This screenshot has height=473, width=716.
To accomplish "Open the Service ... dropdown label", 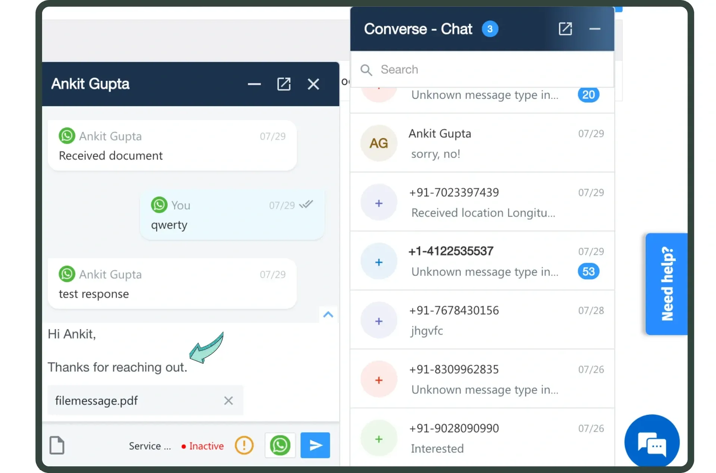I will click(x=150, y=446).
